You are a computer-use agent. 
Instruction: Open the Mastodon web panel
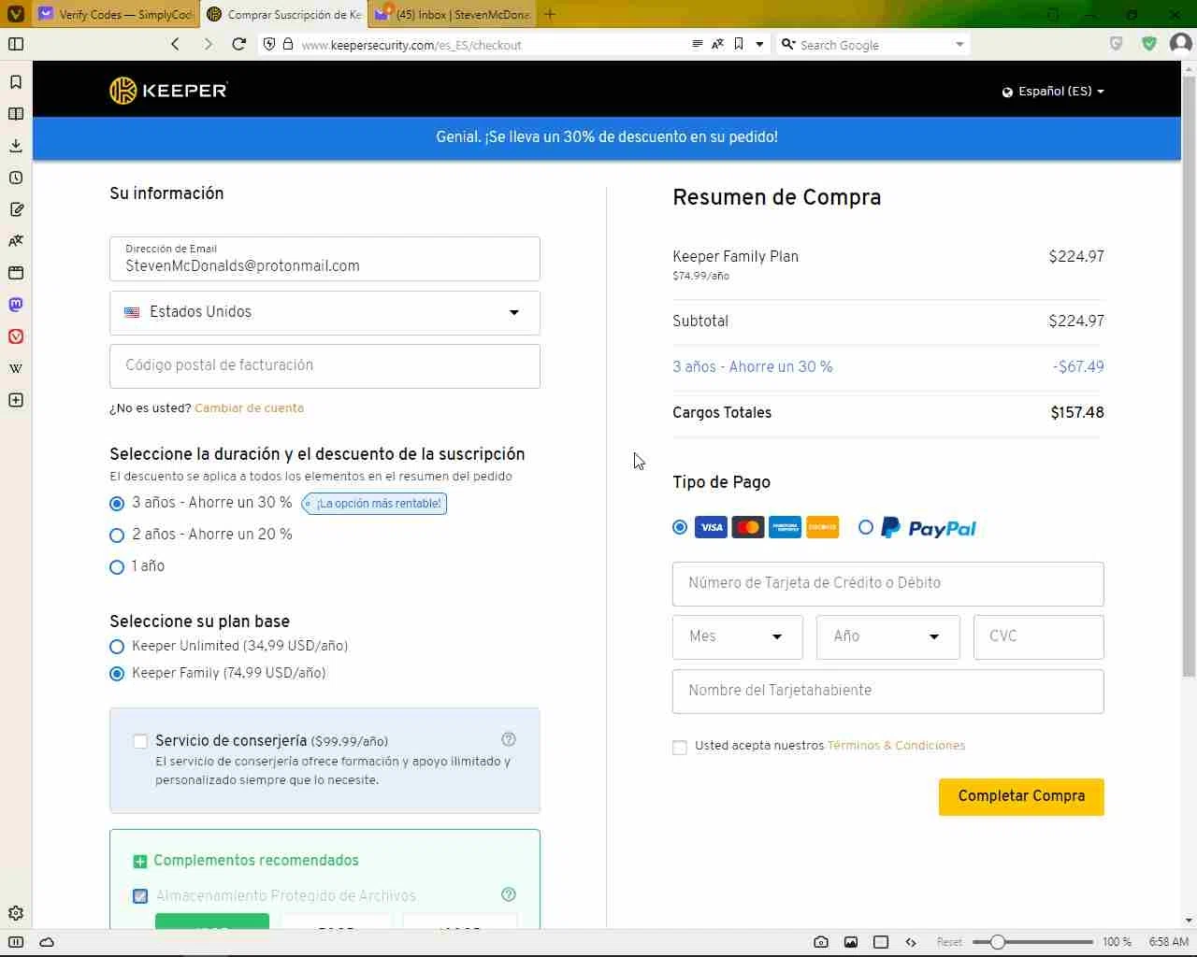[16, 305]
